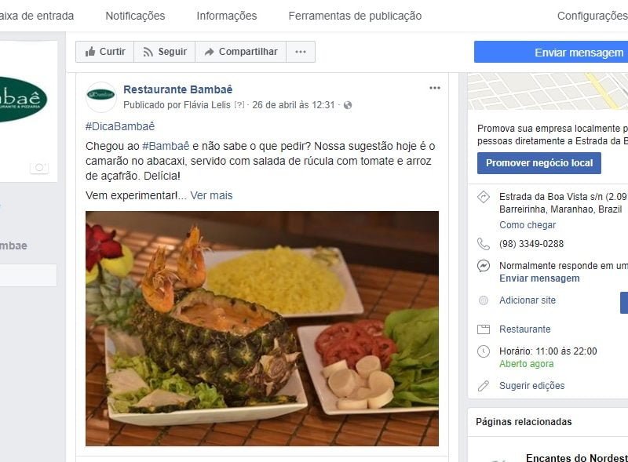Click the Curtir thumbs-up button
The image size is (628, 462).
coord(105,52)
